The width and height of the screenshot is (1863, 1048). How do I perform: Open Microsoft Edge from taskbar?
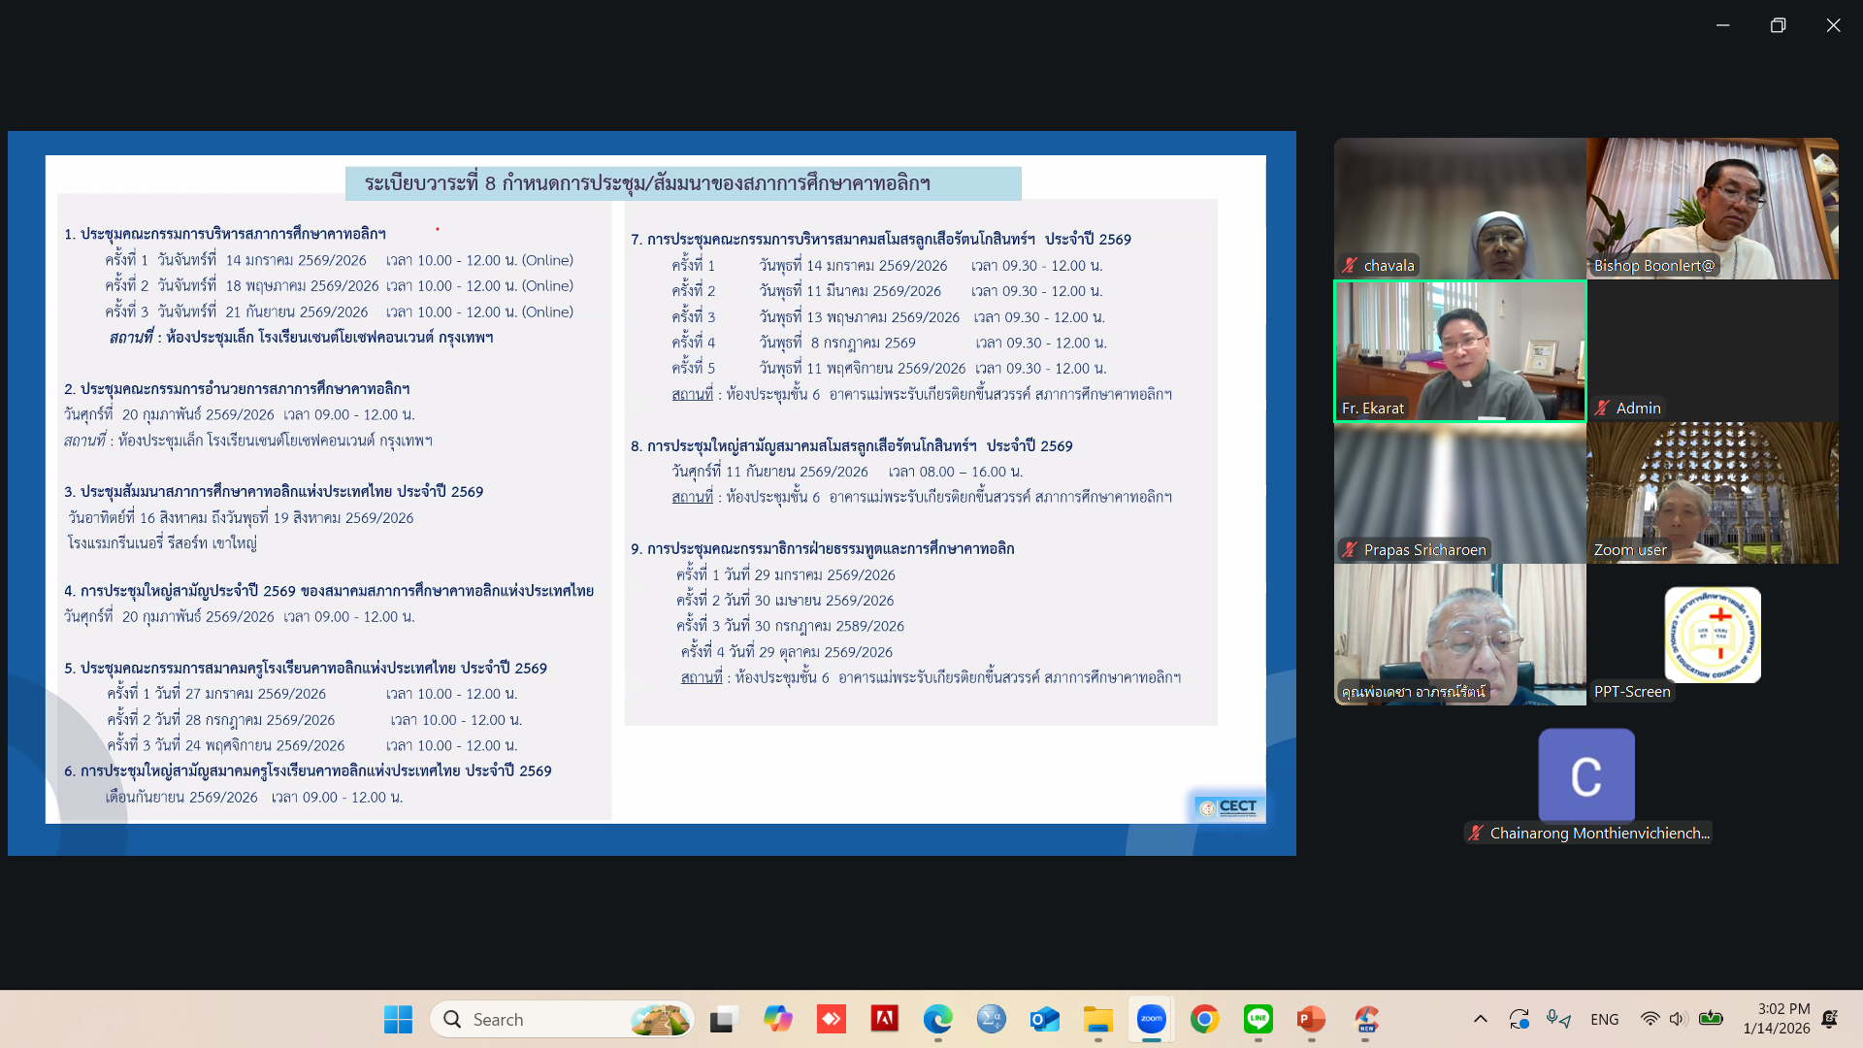point(937,1019)
